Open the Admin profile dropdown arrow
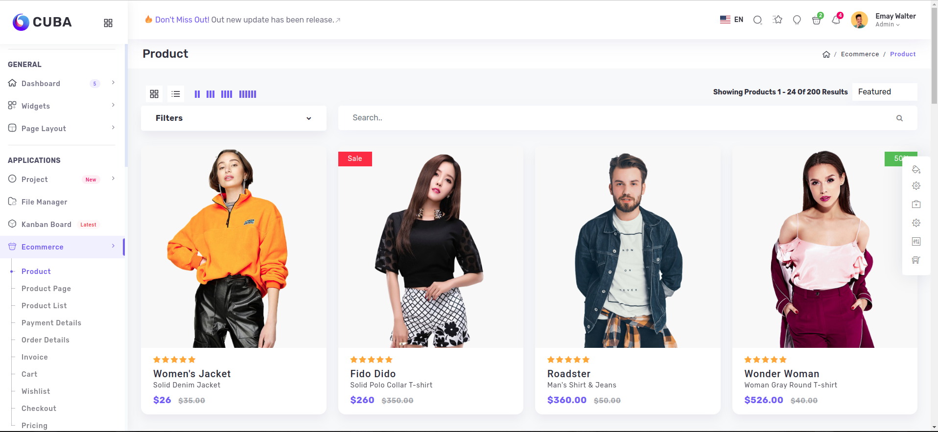This screenshot has width=938, height=432. tap(898, 25)
